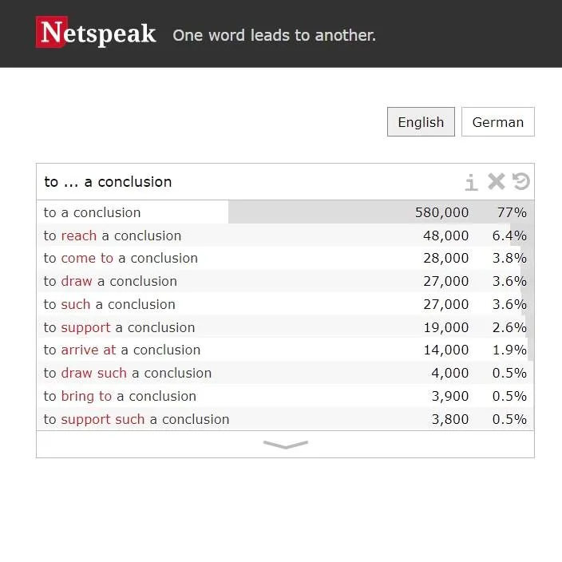Click the "to draw a conclusion" phrase

tap(110, 281)
